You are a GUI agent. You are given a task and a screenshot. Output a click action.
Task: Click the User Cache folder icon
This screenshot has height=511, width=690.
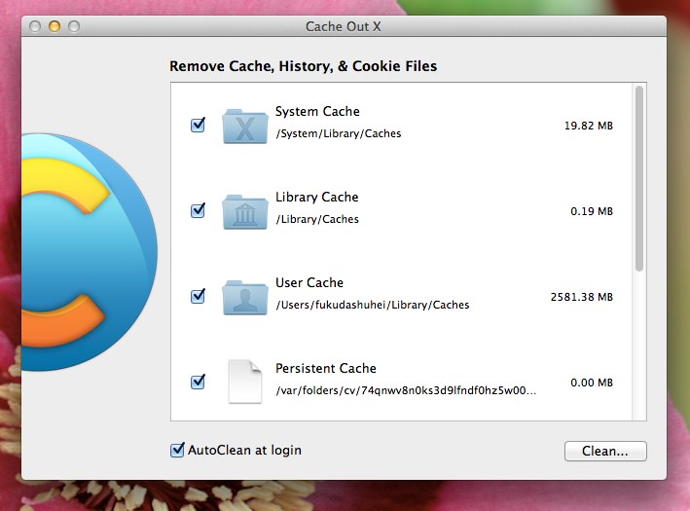click(x=244, y=297)
